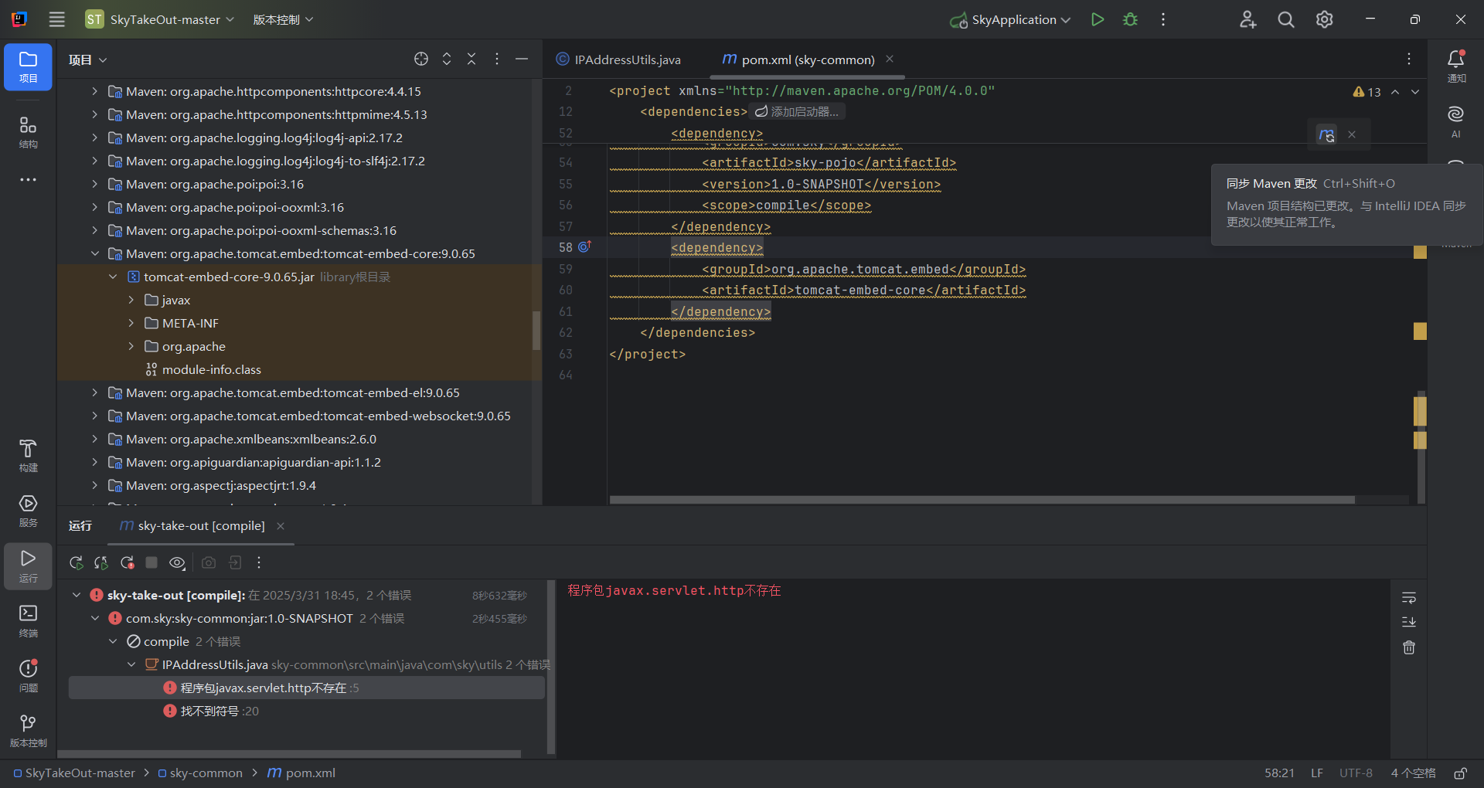Image resolution: width=1484 pixels, height=788 pixels.
Task: Open the Structure tool window
Action: tap(28, 132)
